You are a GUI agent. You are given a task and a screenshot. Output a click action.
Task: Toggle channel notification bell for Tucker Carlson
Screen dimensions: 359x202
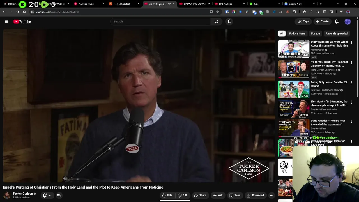point(45,195)
